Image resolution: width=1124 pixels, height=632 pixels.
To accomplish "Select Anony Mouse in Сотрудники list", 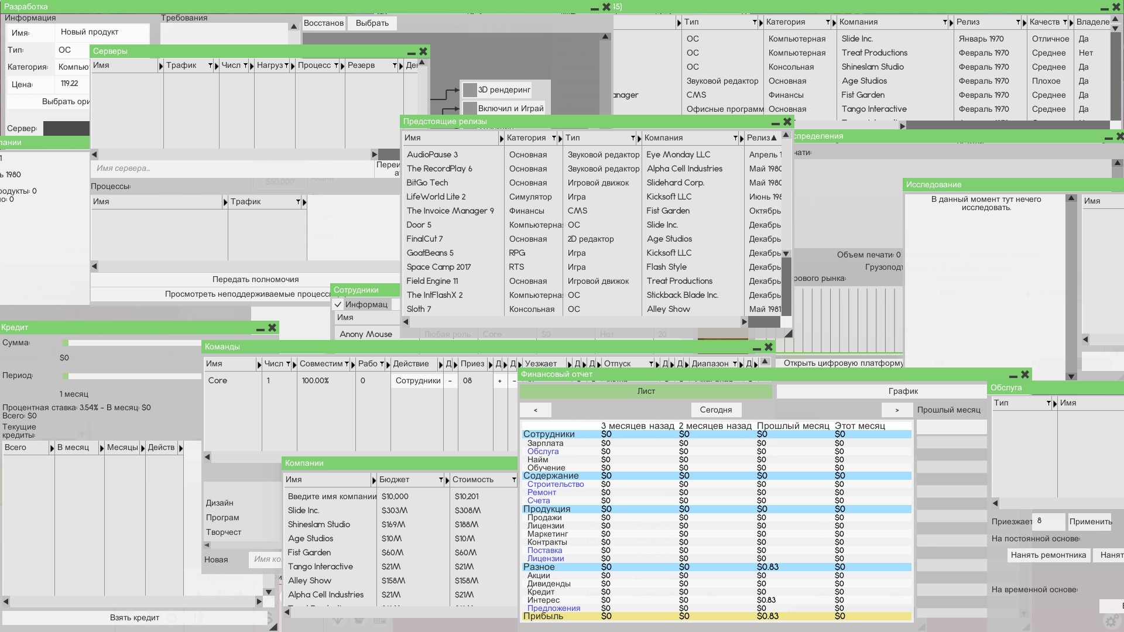I will point(366,335).
